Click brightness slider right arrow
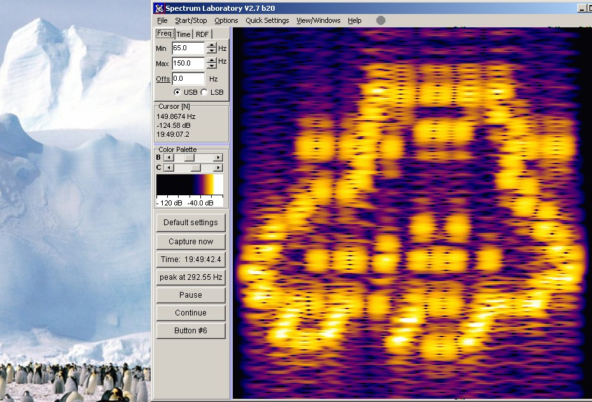592x402 pixels. coord(218,158)
